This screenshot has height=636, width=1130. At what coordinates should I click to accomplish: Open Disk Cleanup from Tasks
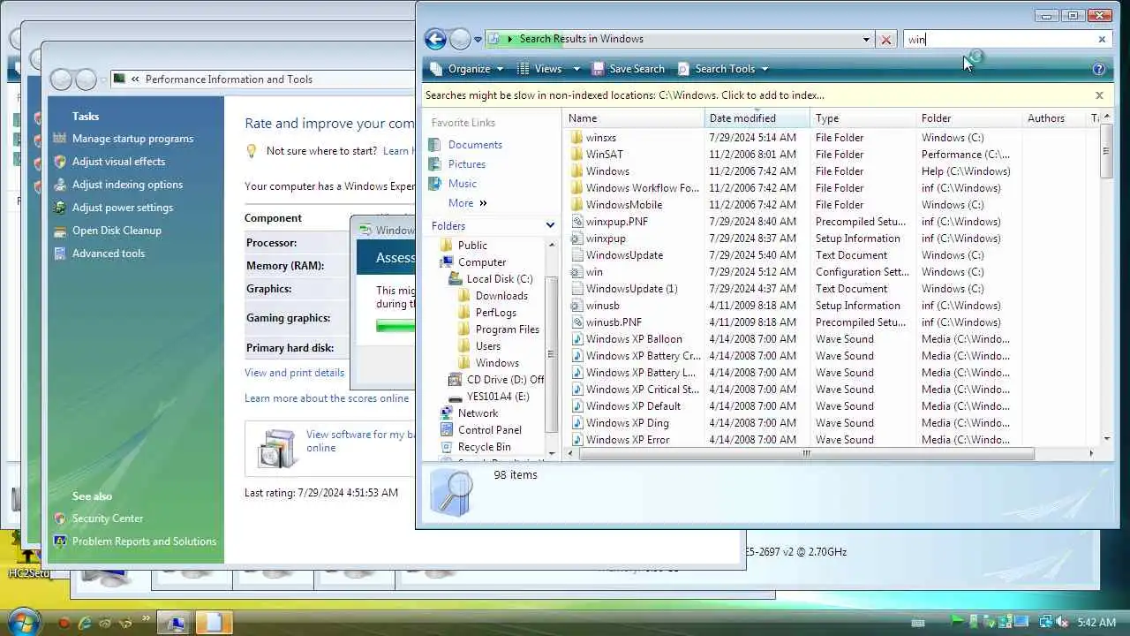coord(117,231)
